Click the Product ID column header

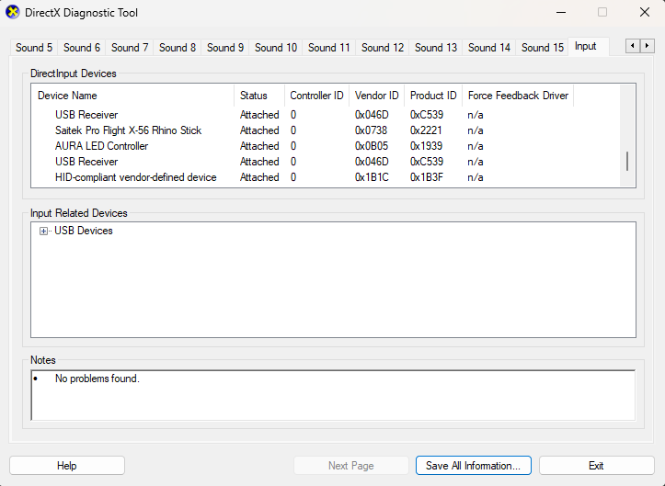click(x=433, y=96)
